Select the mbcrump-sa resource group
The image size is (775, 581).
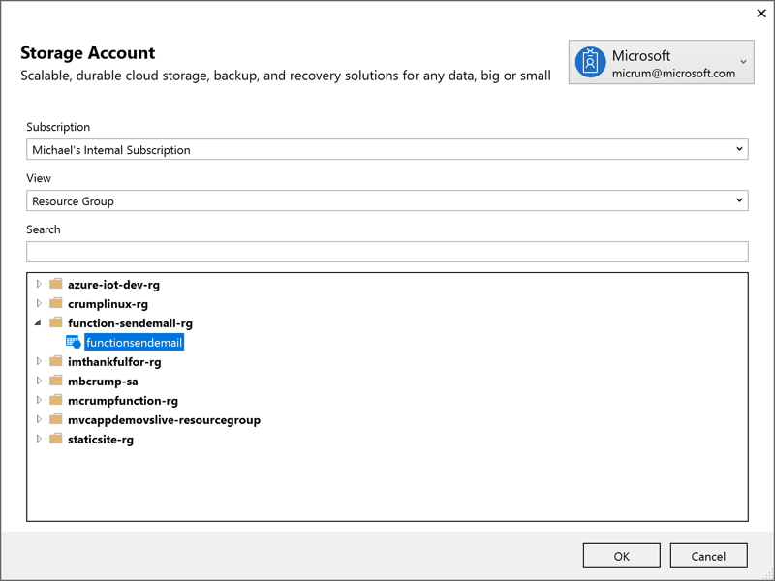103,382
